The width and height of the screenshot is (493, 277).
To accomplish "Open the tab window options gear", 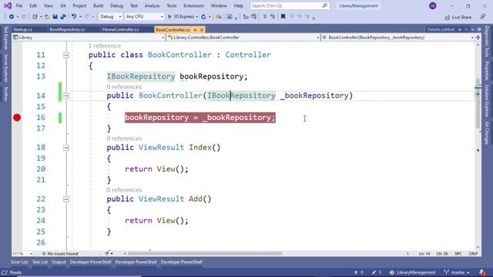I will coord(479,29).
